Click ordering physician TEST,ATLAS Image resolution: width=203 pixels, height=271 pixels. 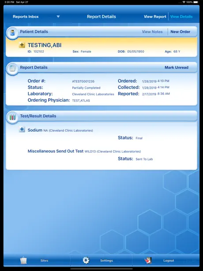[x=81, y=101]
